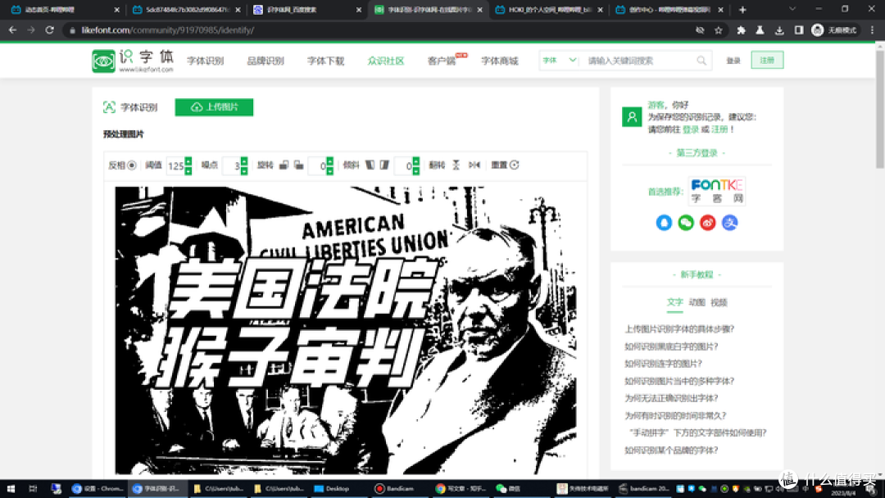
Task: Open the Windows Start menu
Action: tap(11, 488)
